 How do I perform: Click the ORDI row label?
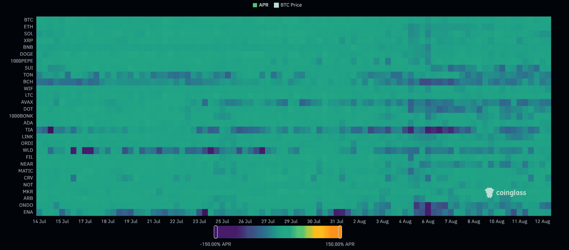click(x=27, y=143)
